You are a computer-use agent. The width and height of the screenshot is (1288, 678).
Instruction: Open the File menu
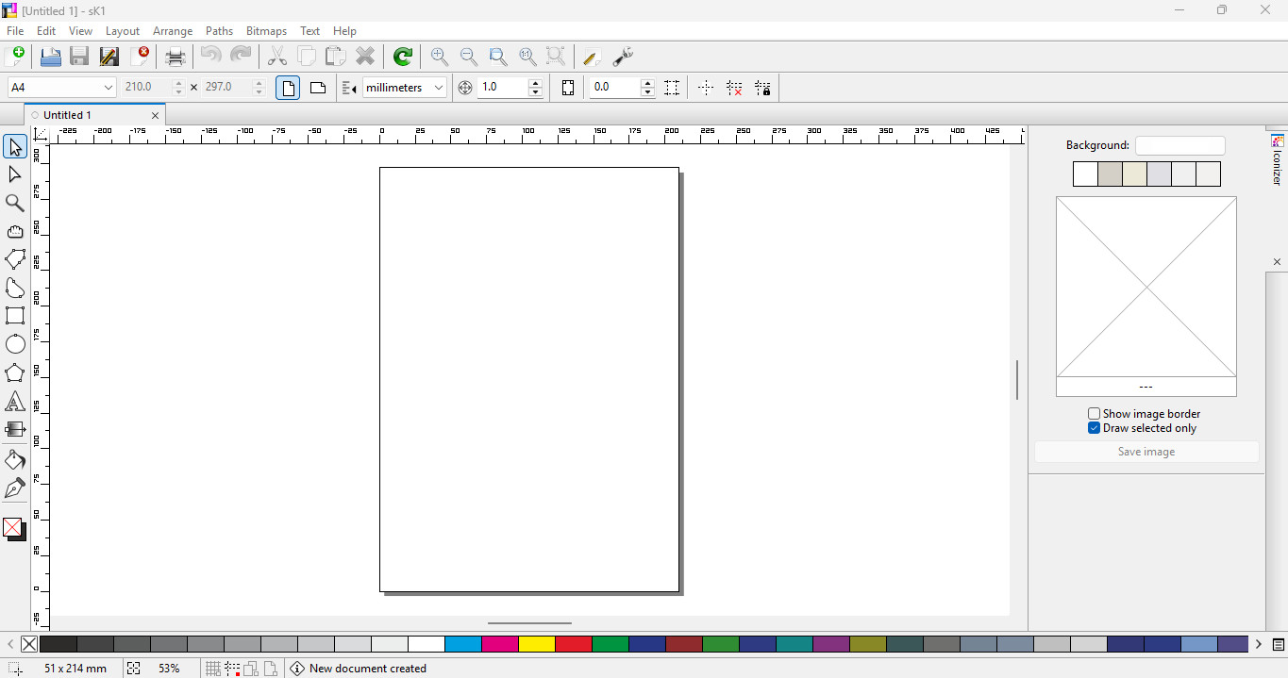(x=15, y=31)
